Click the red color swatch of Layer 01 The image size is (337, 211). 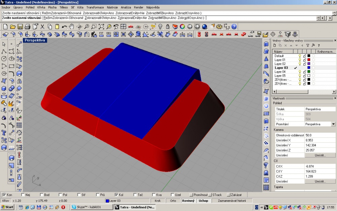[309, 60]
